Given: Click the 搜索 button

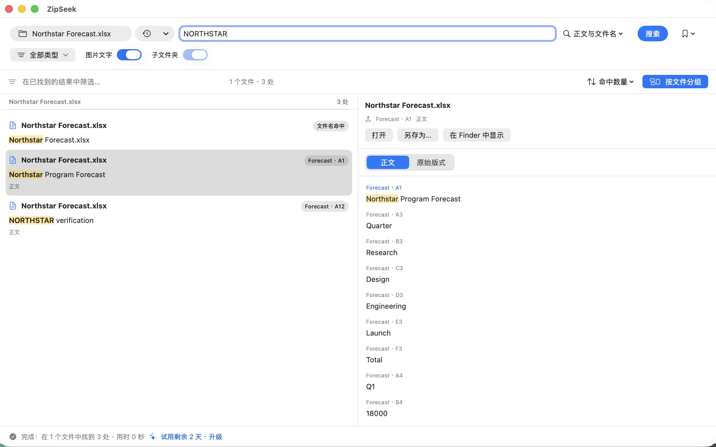Looking at the screenshot, I should 653,34.
